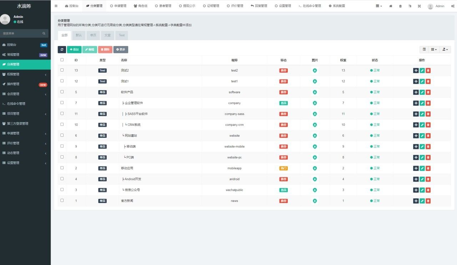This screenshot has width=457, height=265.
Task: Open the 角色组 tab in top bar
Action: pos(140,6)
